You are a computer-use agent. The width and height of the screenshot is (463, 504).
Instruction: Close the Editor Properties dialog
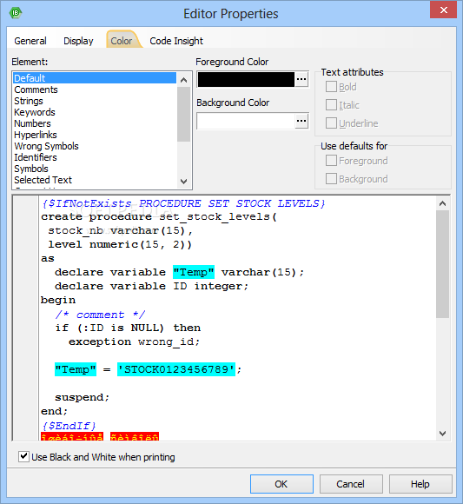tap(443, 10)
